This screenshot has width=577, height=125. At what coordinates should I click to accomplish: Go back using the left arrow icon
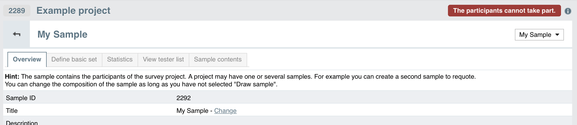pos(17,34)
